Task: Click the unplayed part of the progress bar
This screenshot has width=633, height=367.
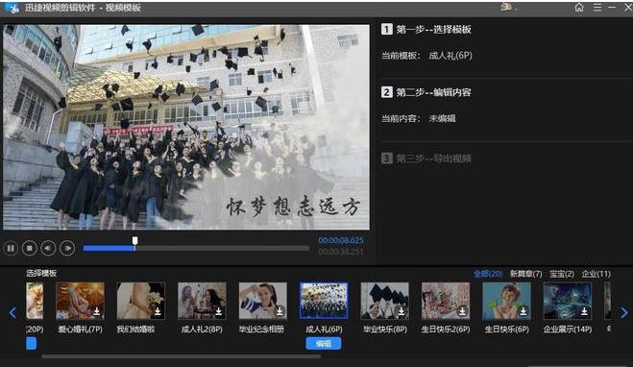Action: click(222, 248)
